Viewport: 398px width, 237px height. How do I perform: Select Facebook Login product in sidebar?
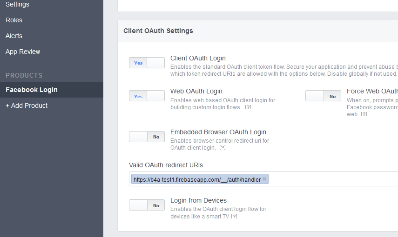pos(32,90)
